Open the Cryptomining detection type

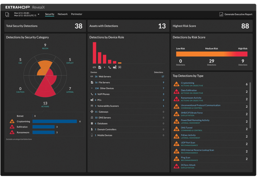pyautogui.click(x=188, y=83)
